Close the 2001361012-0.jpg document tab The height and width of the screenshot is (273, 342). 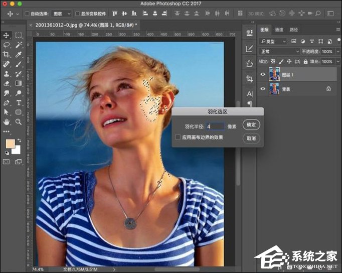pos(31,25)
